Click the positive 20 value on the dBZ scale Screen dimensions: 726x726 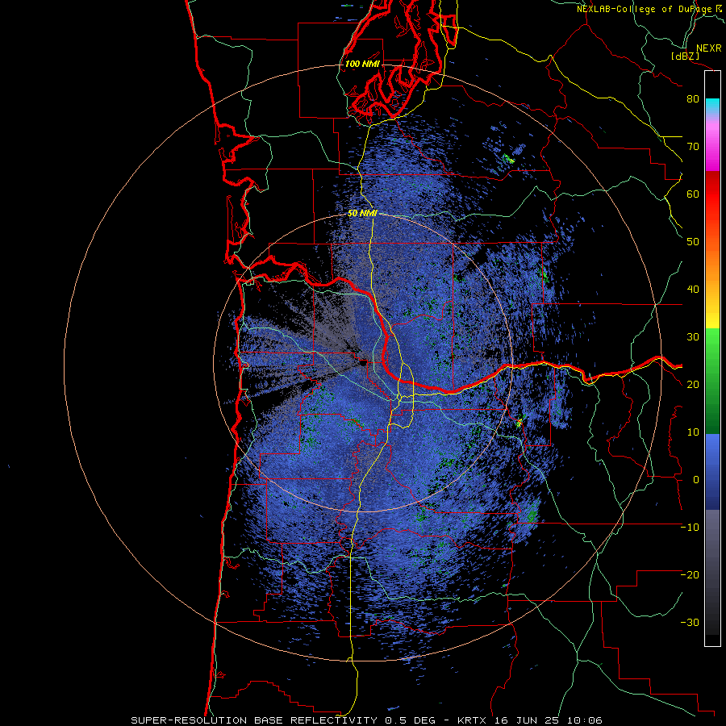pyautogui.click(x=693, y=385)
